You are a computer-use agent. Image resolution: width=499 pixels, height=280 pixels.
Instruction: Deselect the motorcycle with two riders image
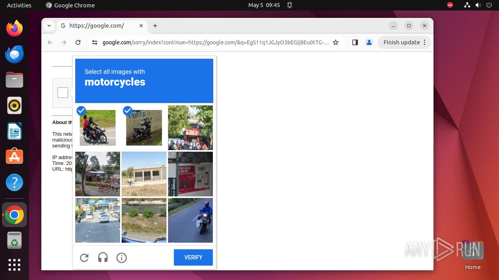point(97,128)
